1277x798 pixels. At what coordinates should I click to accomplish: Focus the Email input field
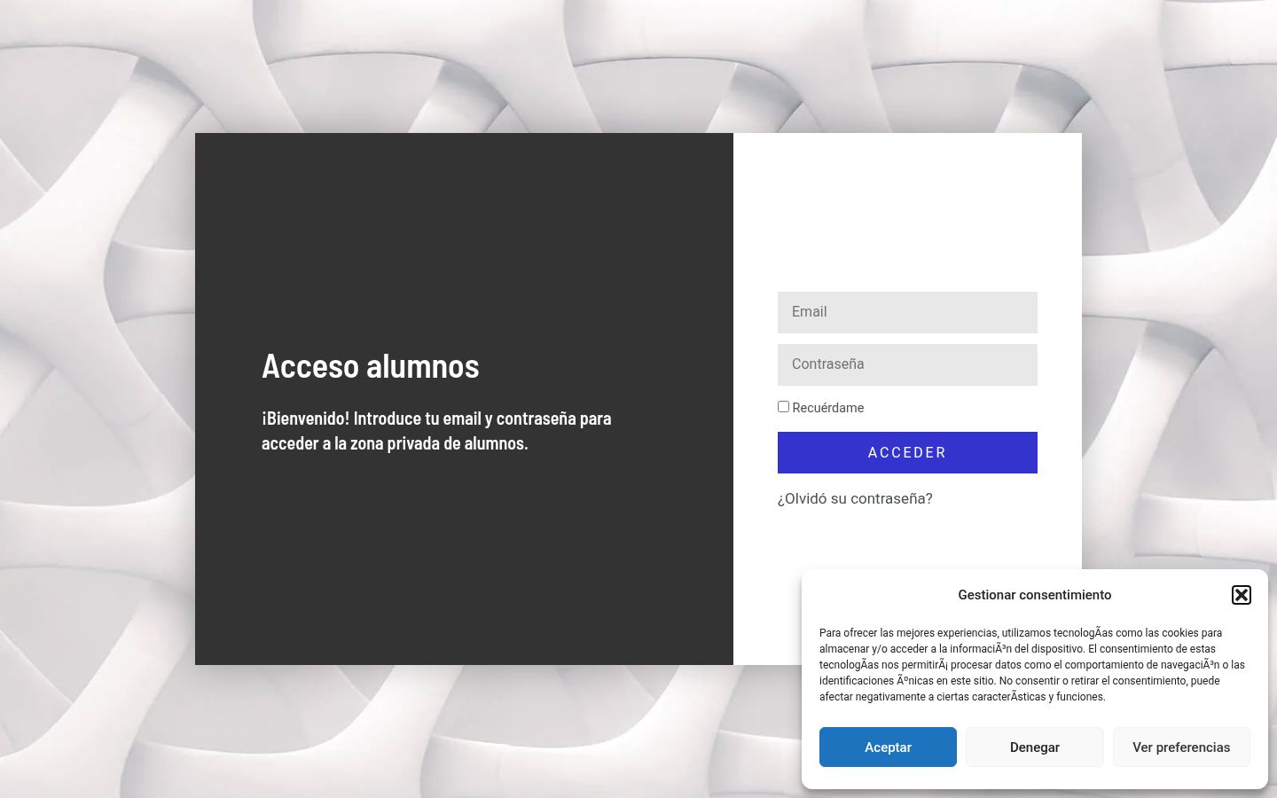907,312
